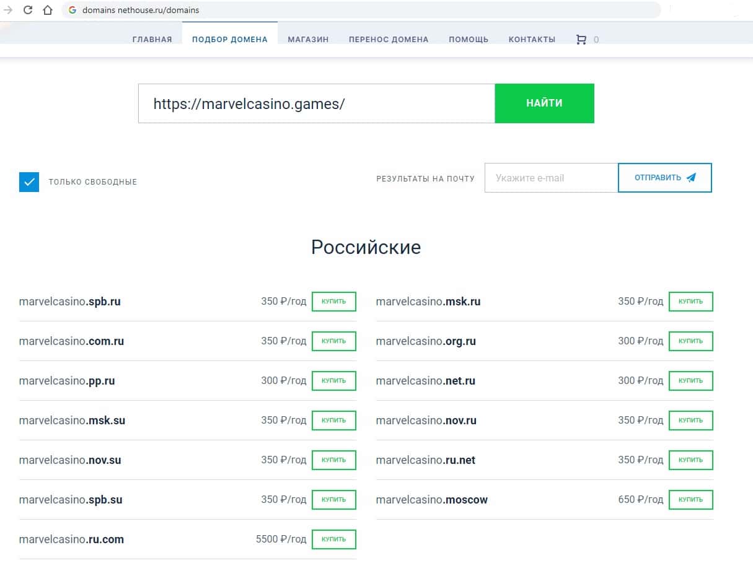
Task: Click the paper plane send icon
Action: click(692, 178)
